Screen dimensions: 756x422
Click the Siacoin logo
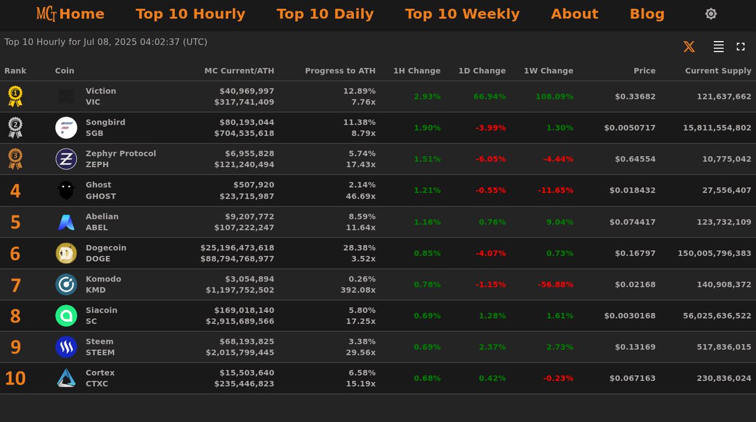pos(66,316)
